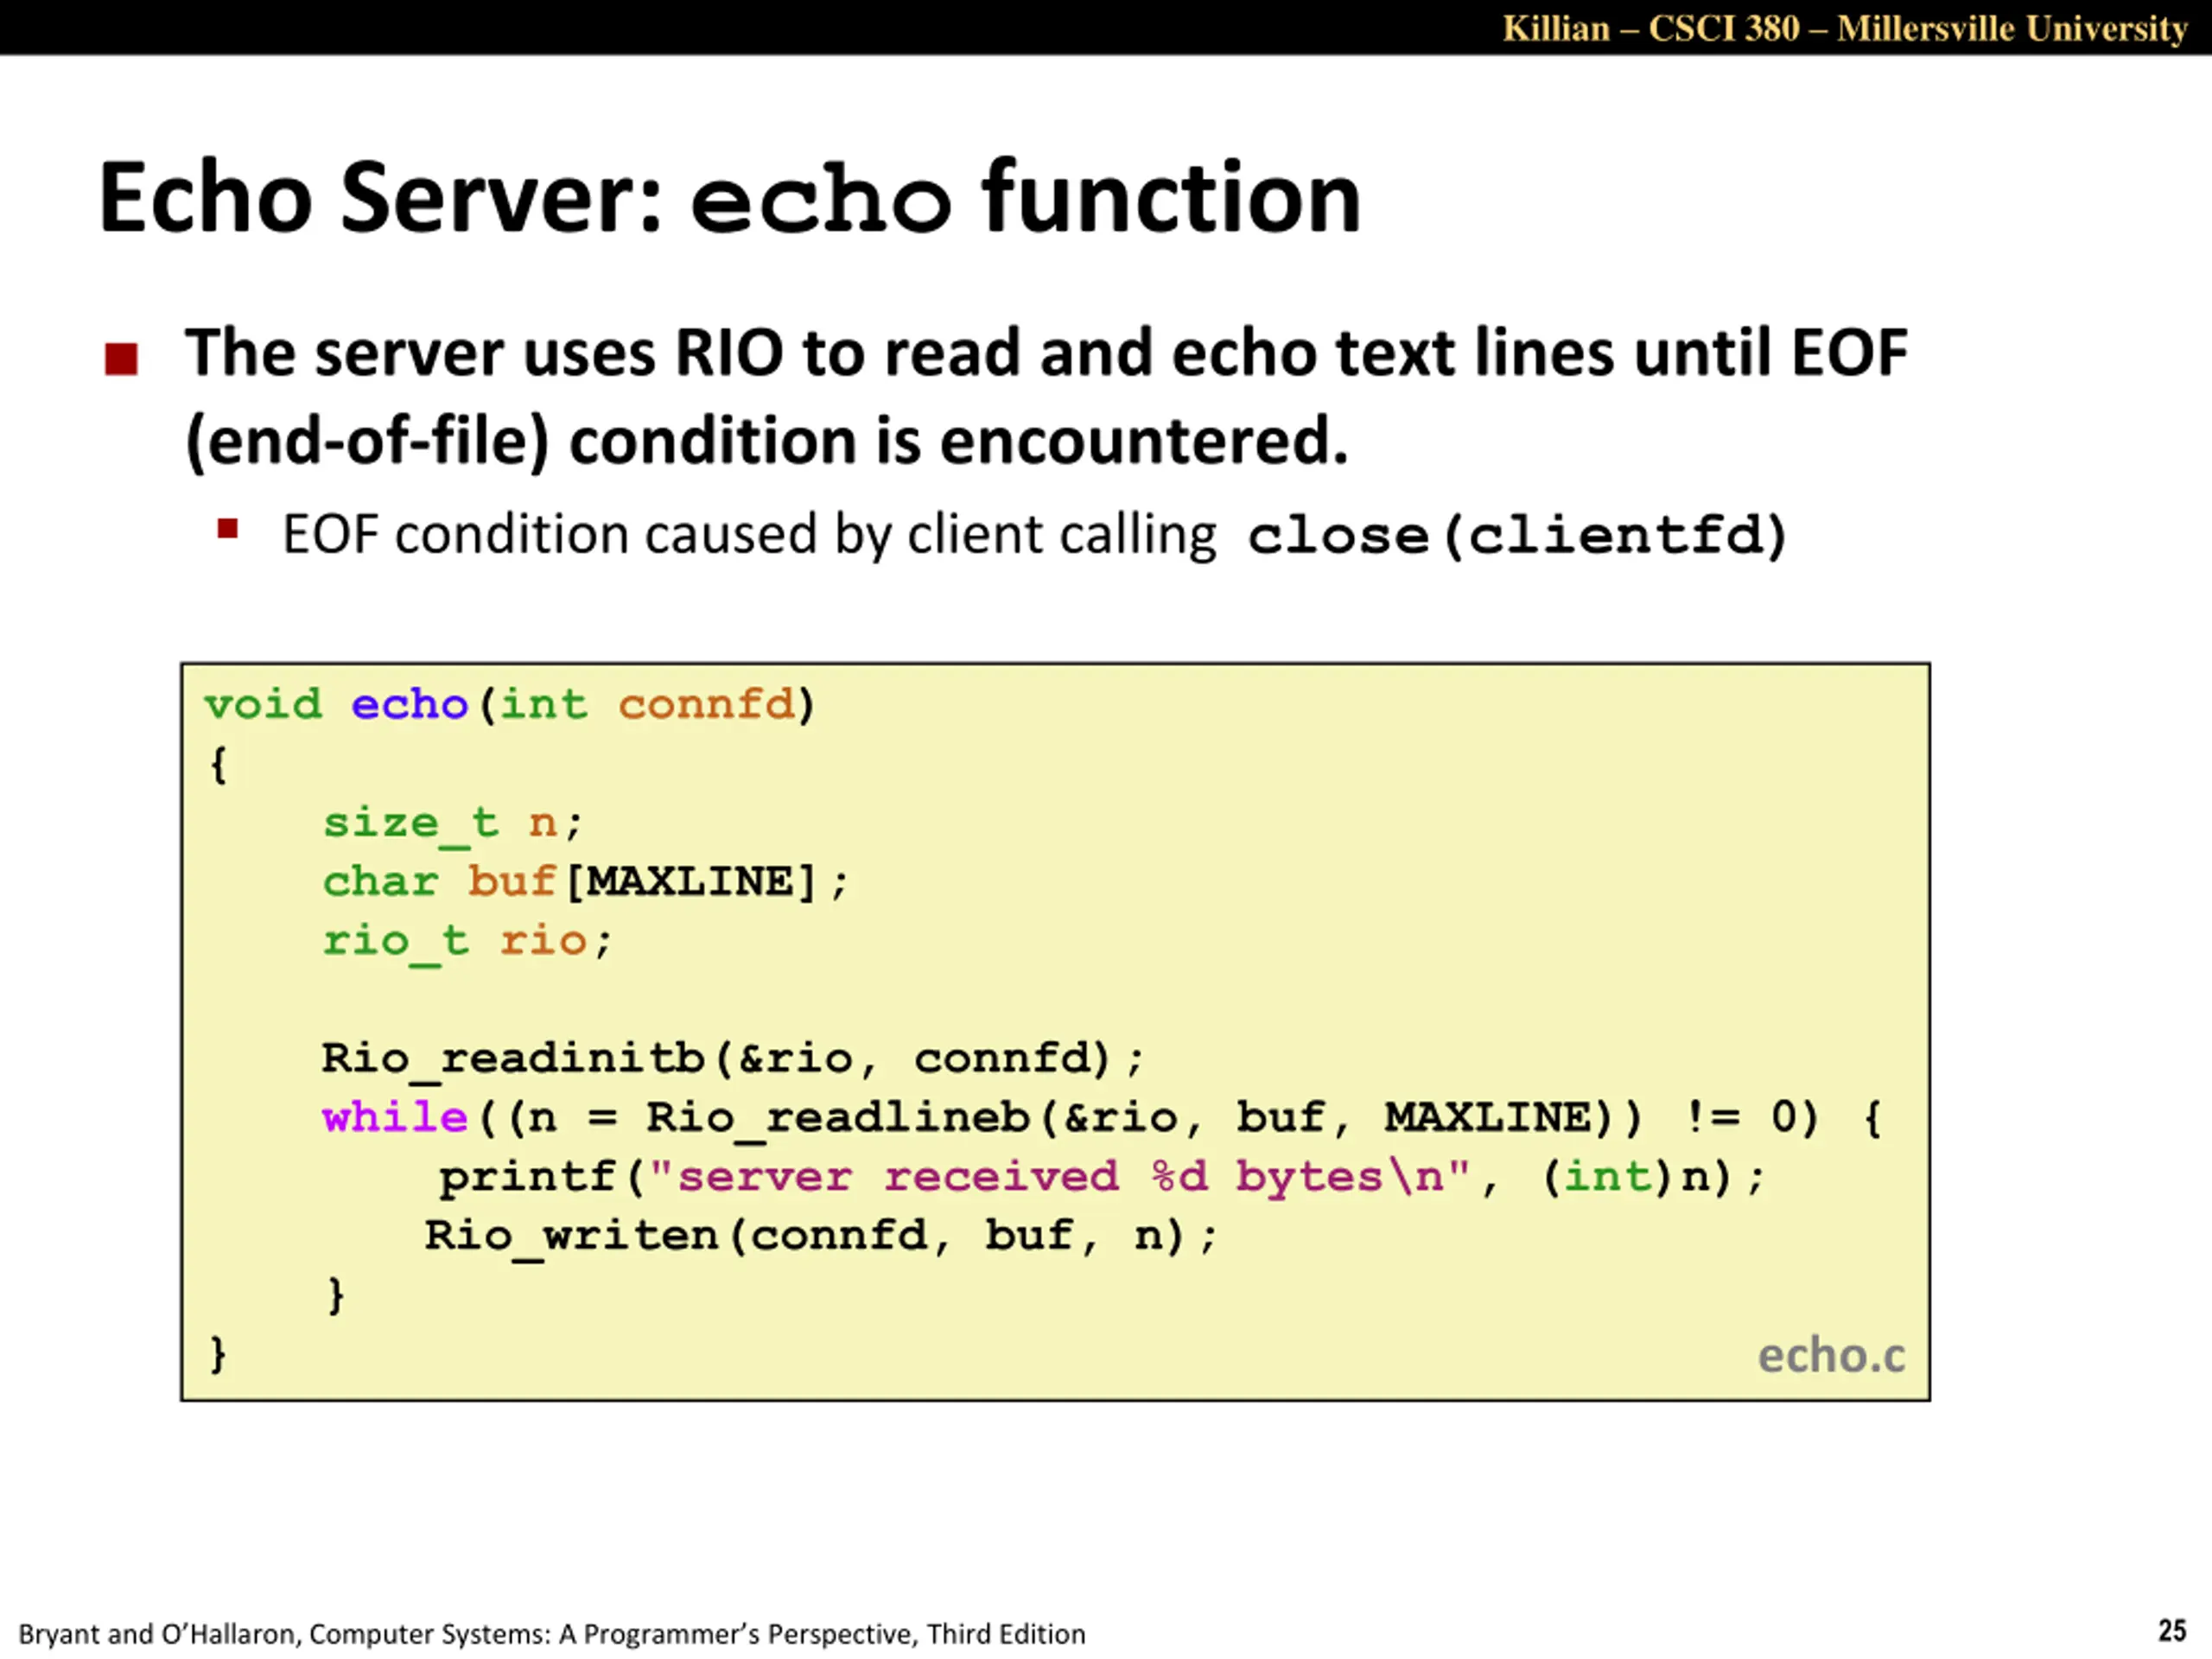Click the code text 'close(clientfd)'

(1516, 536)
